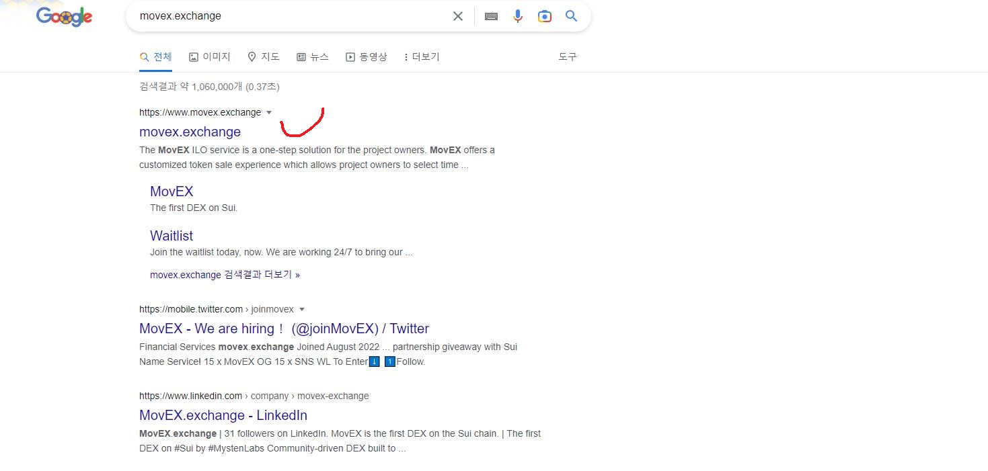
Task: Open the MovEX sitelink
Action: 172,191
